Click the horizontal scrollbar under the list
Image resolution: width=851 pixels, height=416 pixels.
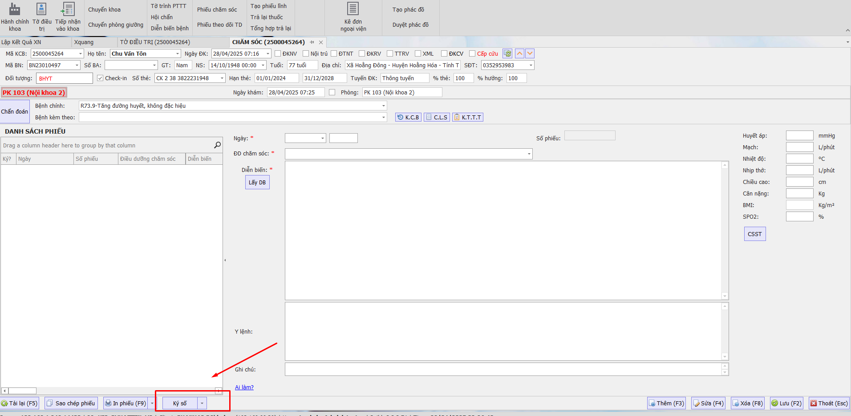click(111, 391)
